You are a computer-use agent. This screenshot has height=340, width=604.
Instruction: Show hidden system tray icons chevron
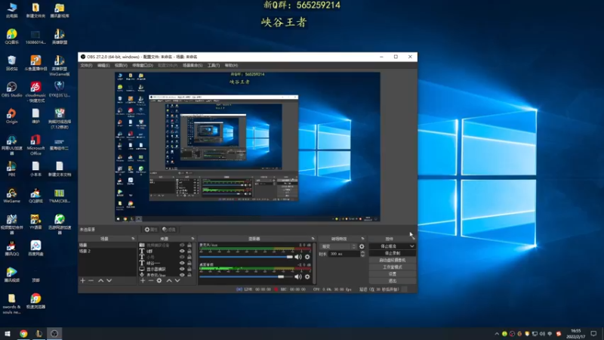[x=497, y=334]
